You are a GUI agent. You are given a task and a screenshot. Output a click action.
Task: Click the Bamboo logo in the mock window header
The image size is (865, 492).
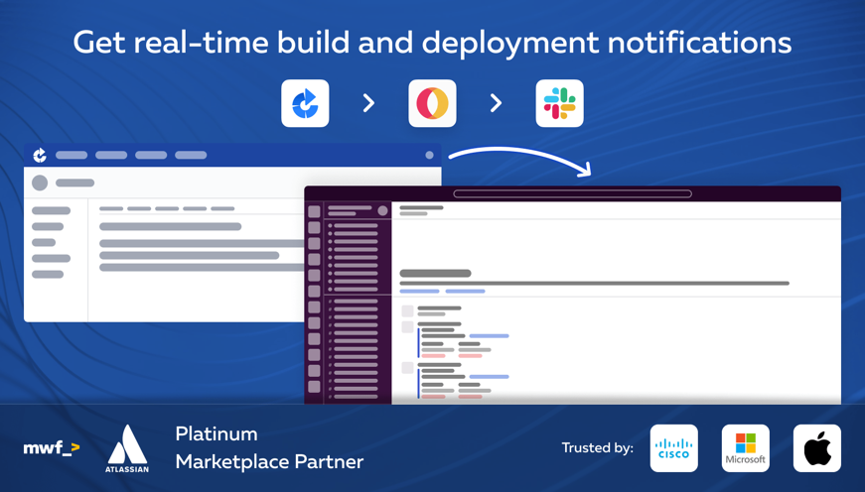40,156
